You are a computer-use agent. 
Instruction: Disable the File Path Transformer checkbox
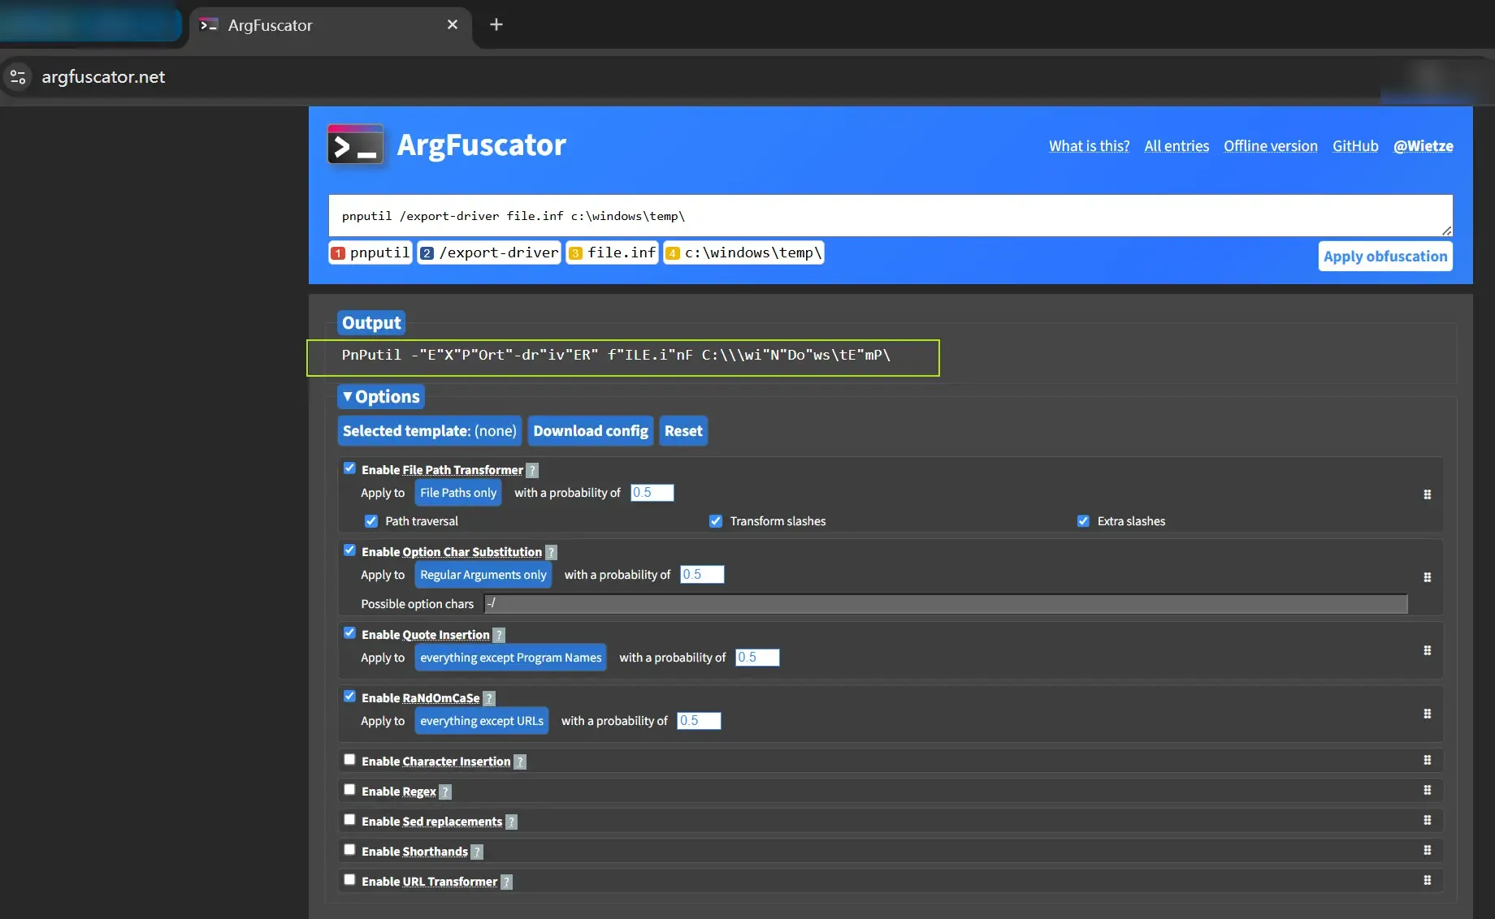tap(349, 468)
